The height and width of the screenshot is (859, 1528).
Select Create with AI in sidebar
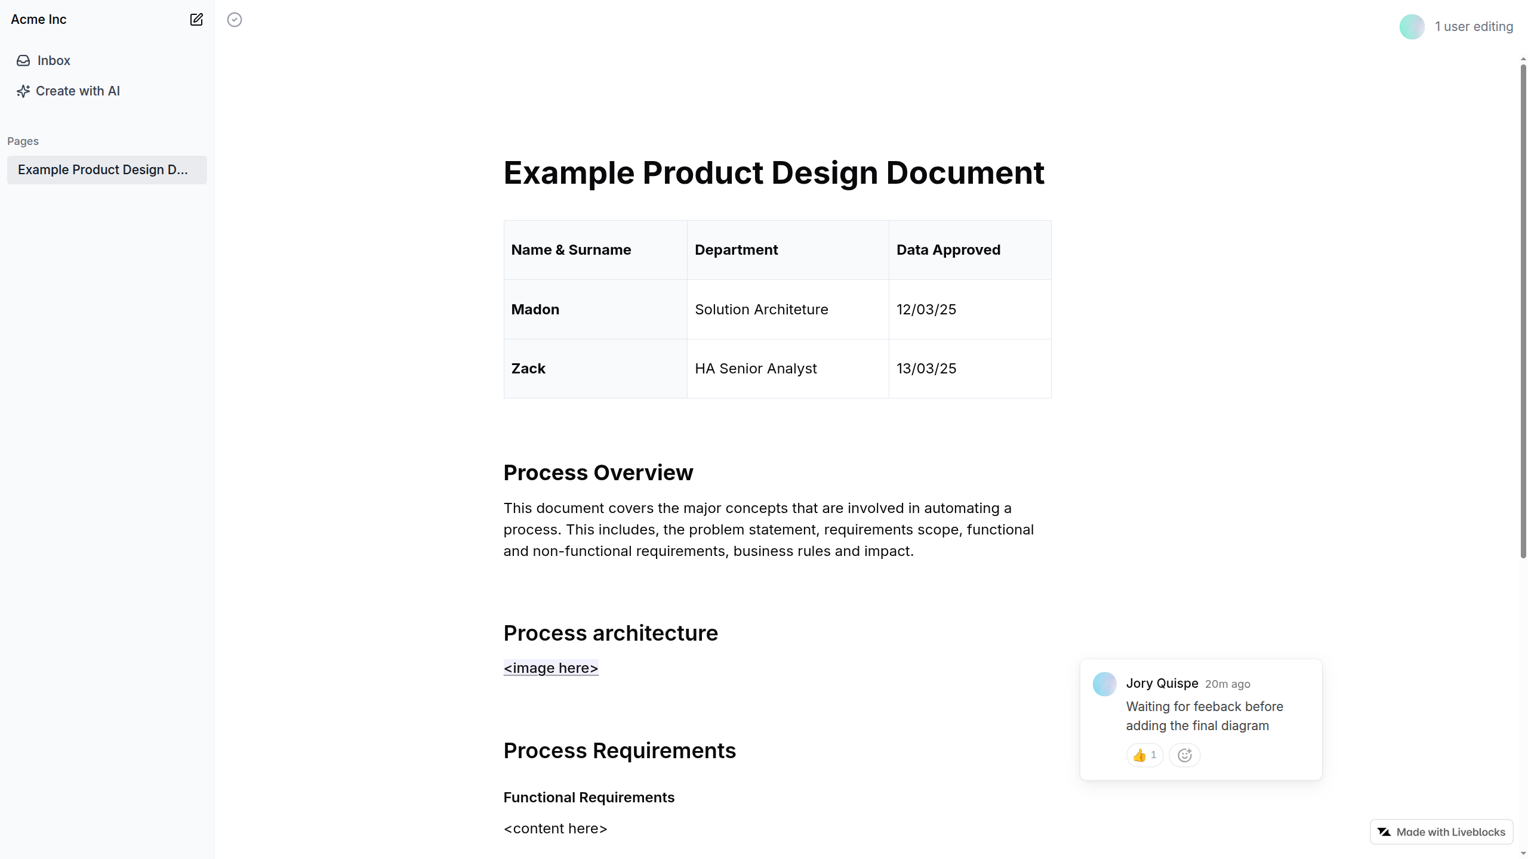pos(78,91)
